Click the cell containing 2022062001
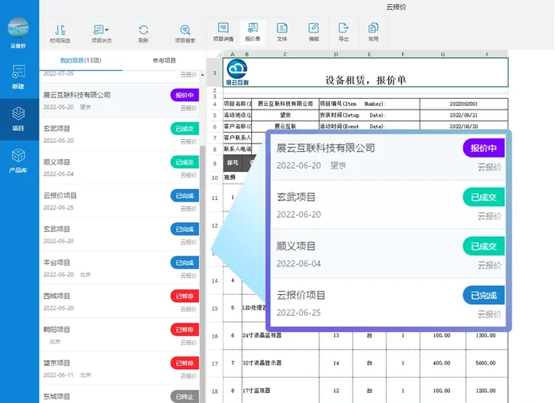The height and width of the screenshot is (403, 555). tap(464, 104)
